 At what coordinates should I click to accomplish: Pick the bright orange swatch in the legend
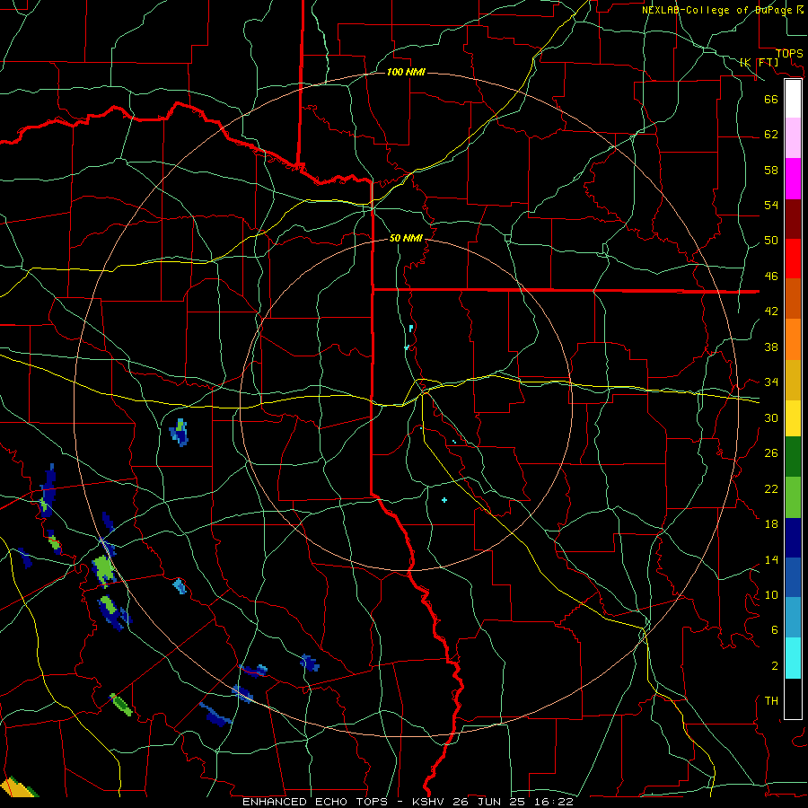[793, 339]
